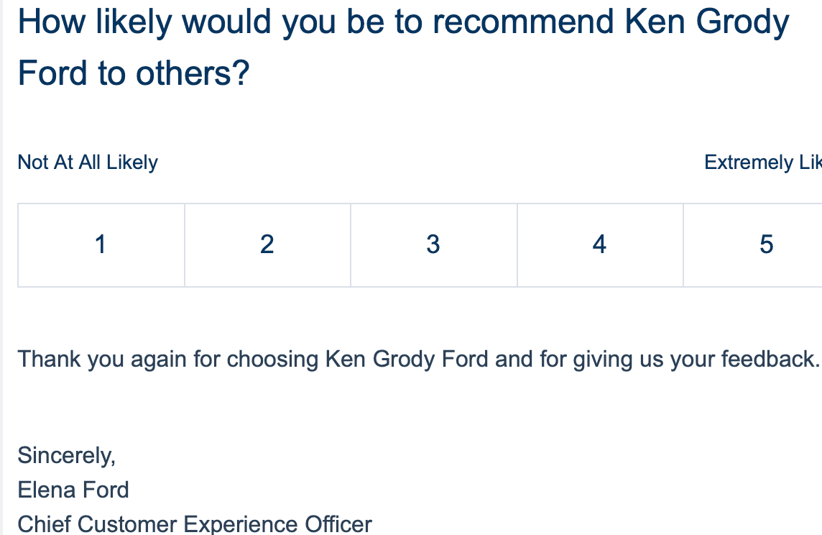822x535 pixels.
Task: Click the thank-you message text
Action: 410,359
